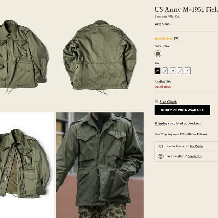This screenshot has height=218, width=218.
Task: Pick the third size option box
Action: [x=173, y=71]
